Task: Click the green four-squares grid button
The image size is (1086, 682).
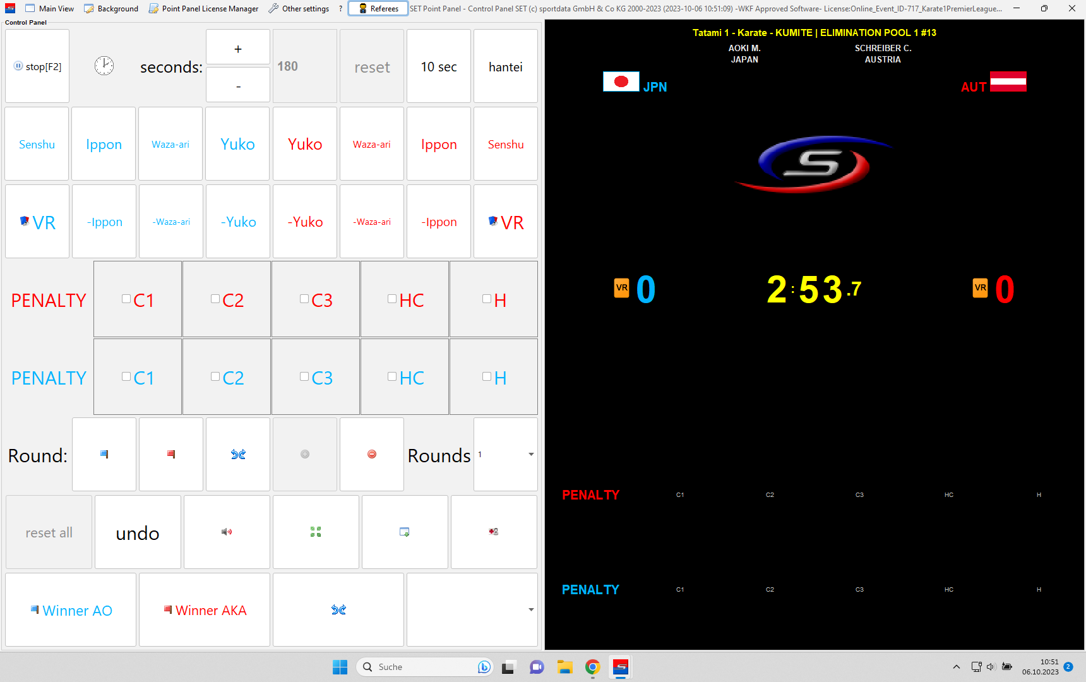Action: [316, 532]
